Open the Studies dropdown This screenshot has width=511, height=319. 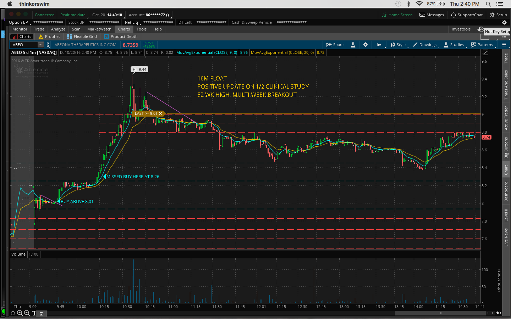(x=454, y=45)
